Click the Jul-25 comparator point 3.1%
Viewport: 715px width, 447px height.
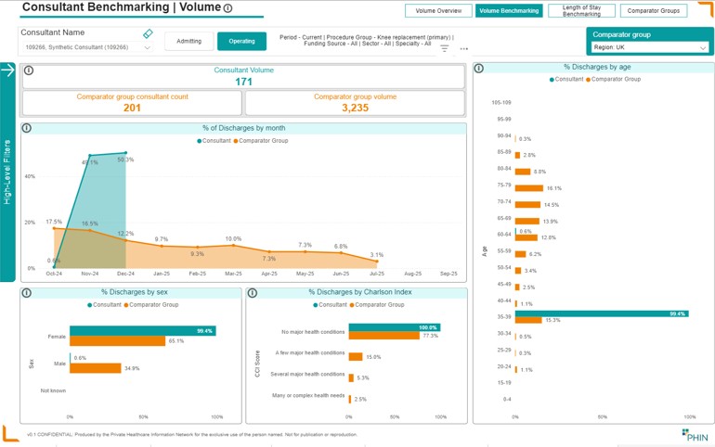tap(377, 262)
